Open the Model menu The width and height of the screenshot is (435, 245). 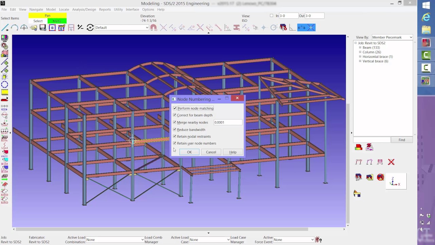click(51, 10)
